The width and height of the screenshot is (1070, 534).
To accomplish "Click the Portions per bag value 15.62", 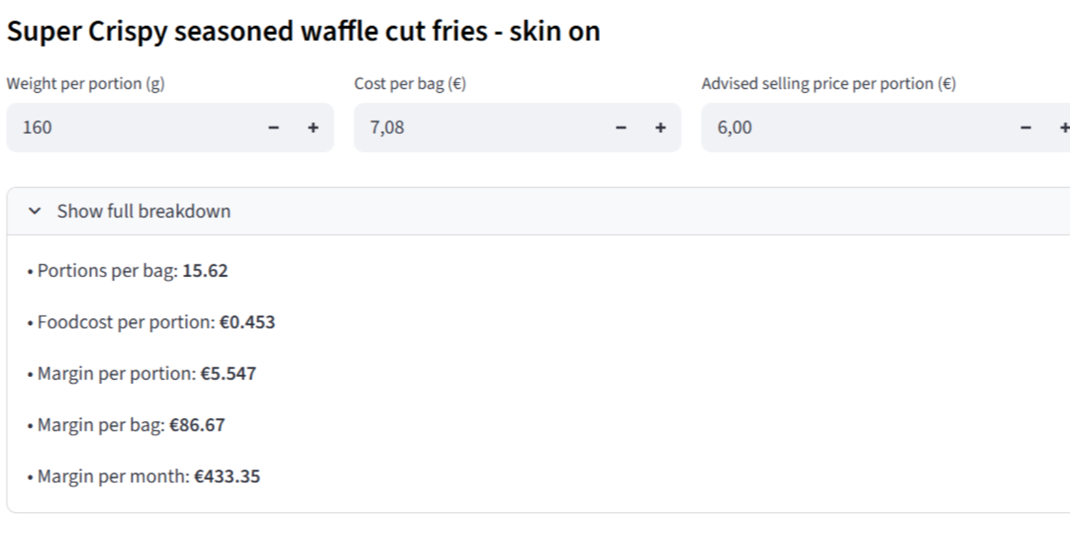I will point(205,271).
